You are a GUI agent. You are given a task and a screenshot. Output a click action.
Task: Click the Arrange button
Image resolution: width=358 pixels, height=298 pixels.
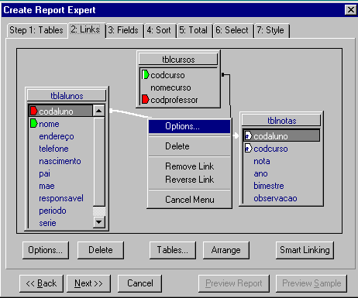tap(226, 250)
